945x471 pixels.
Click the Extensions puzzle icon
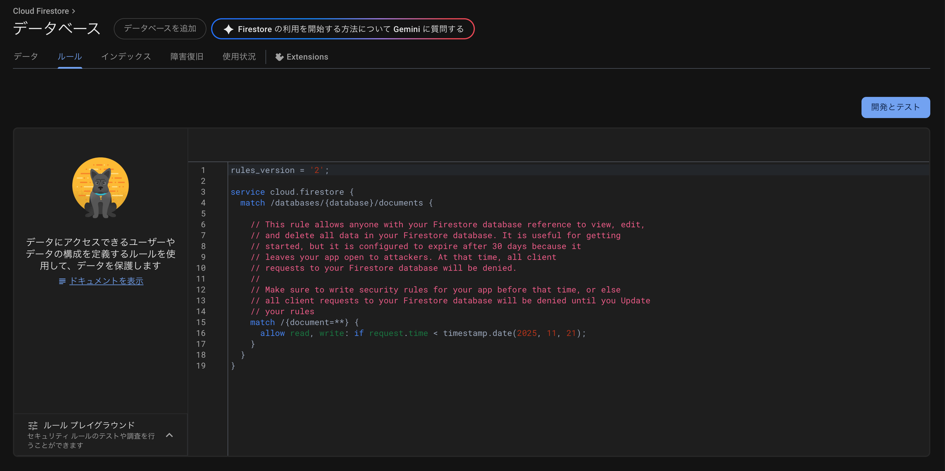(x=279, y=57)
